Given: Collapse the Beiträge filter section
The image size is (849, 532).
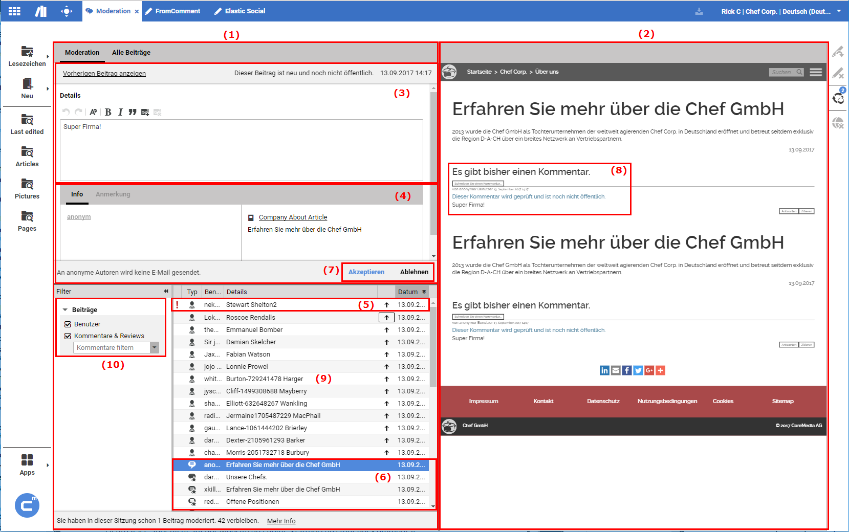Looking at the screenshot, I should coord(64,309).
